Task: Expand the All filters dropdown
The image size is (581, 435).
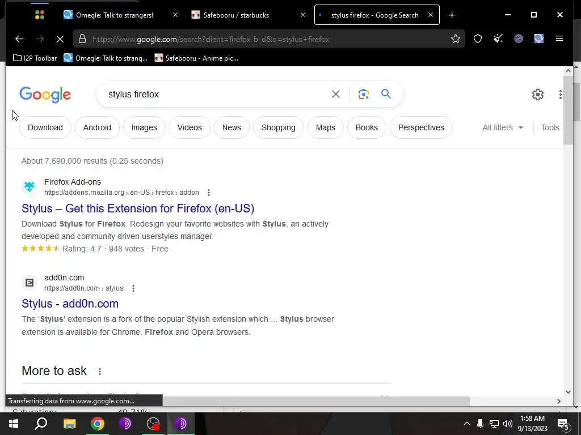Action: click(503, 127)
